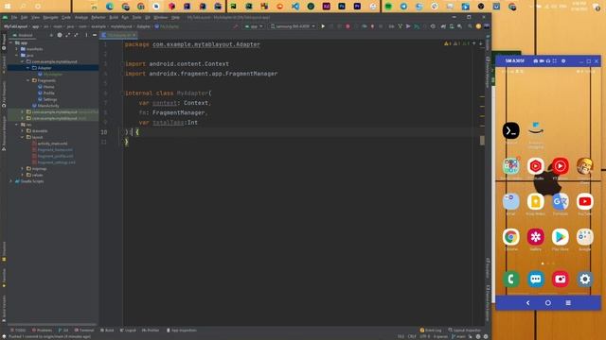Click the editor warnings indicator icon
Image resolution: width=606 pixels, height=340 pixels.
(x=448, y=44)
